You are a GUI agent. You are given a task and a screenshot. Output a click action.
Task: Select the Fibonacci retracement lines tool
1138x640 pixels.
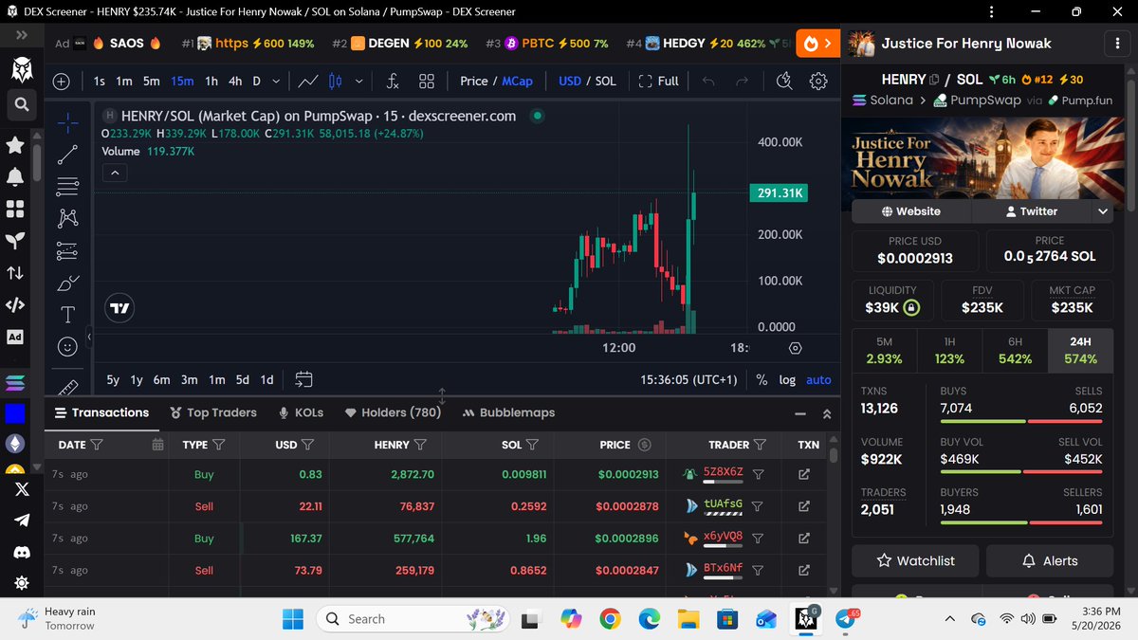click(67, 186)
